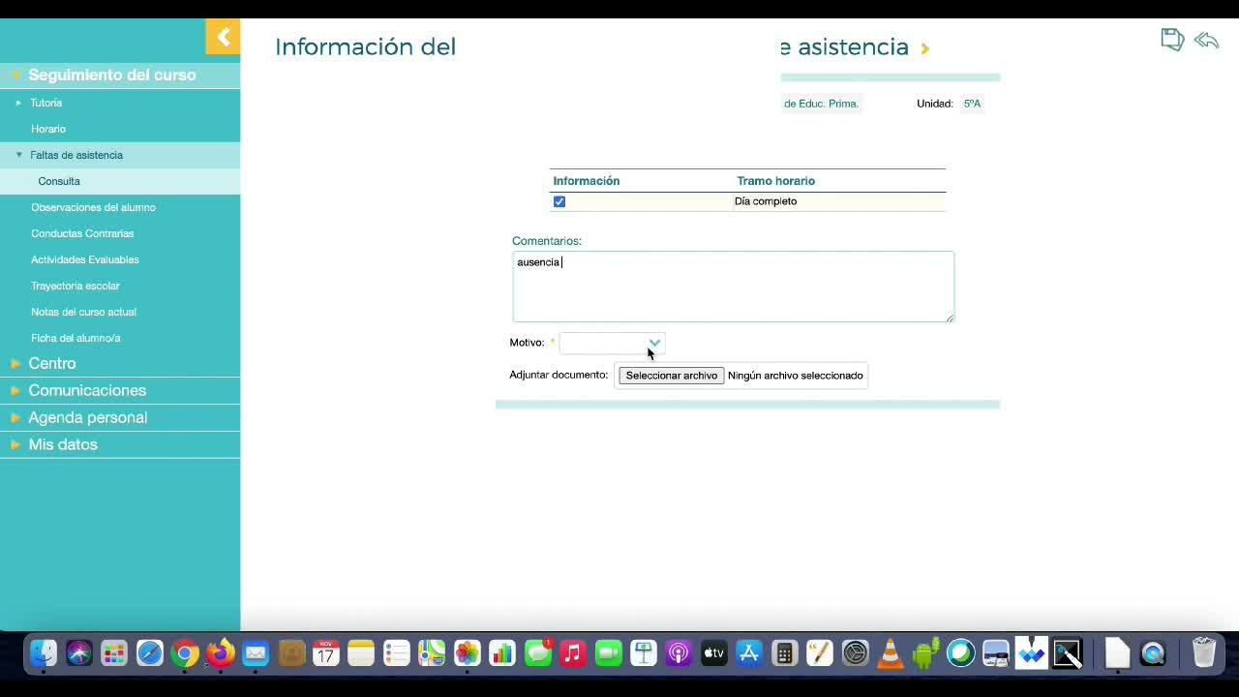Open Horario in the sidebar
The height and width of the screenshot is (697, 1239).
pyautogui.click(x=48, y=129)
